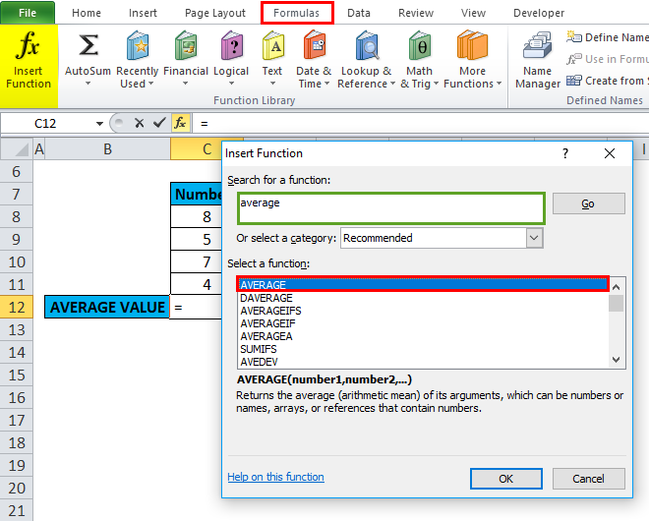Click the fx button in formula bar
The image size is (649, 521).
pos(181,123)
